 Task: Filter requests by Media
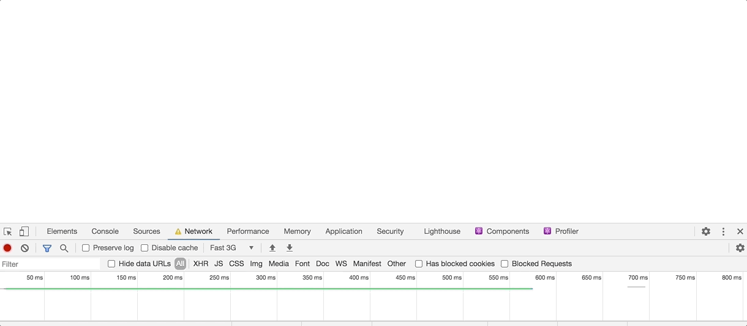pos(279,264)
